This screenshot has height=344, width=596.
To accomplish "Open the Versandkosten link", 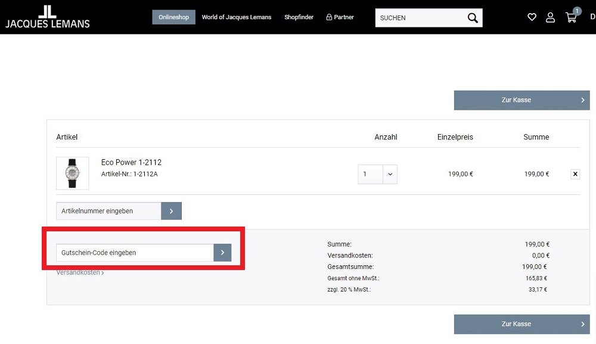I will click(x=80, y=272).
